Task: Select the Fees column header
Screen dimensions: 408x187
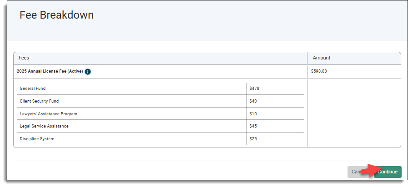Action: pyautogui.click(x=24, y=58)
